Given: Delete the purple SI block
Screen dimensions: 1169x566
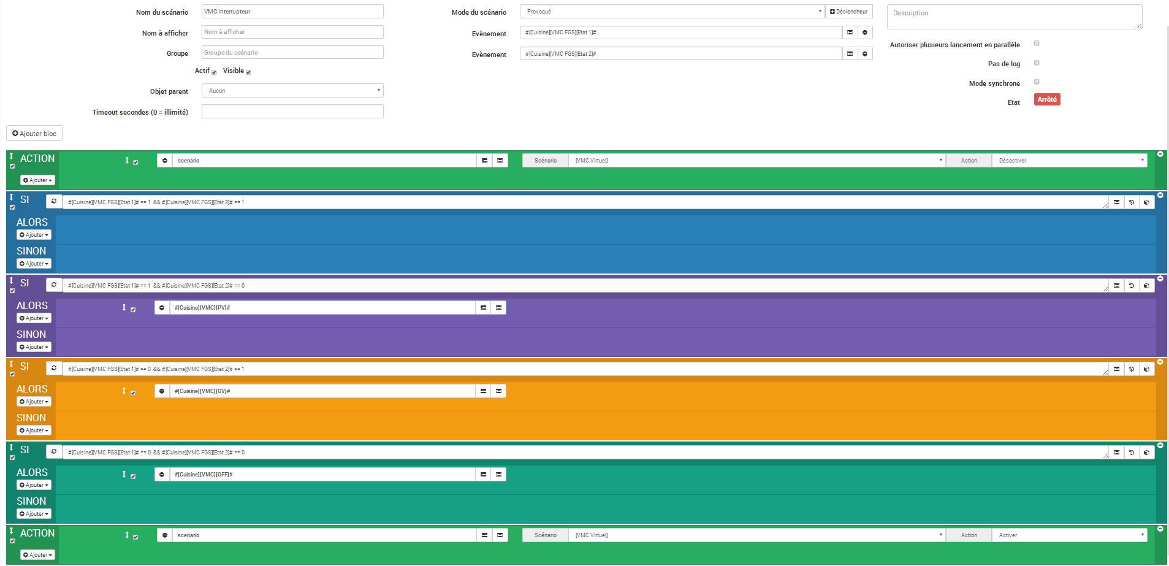Looking at the screenshot, I should [x=1160, y=278].
